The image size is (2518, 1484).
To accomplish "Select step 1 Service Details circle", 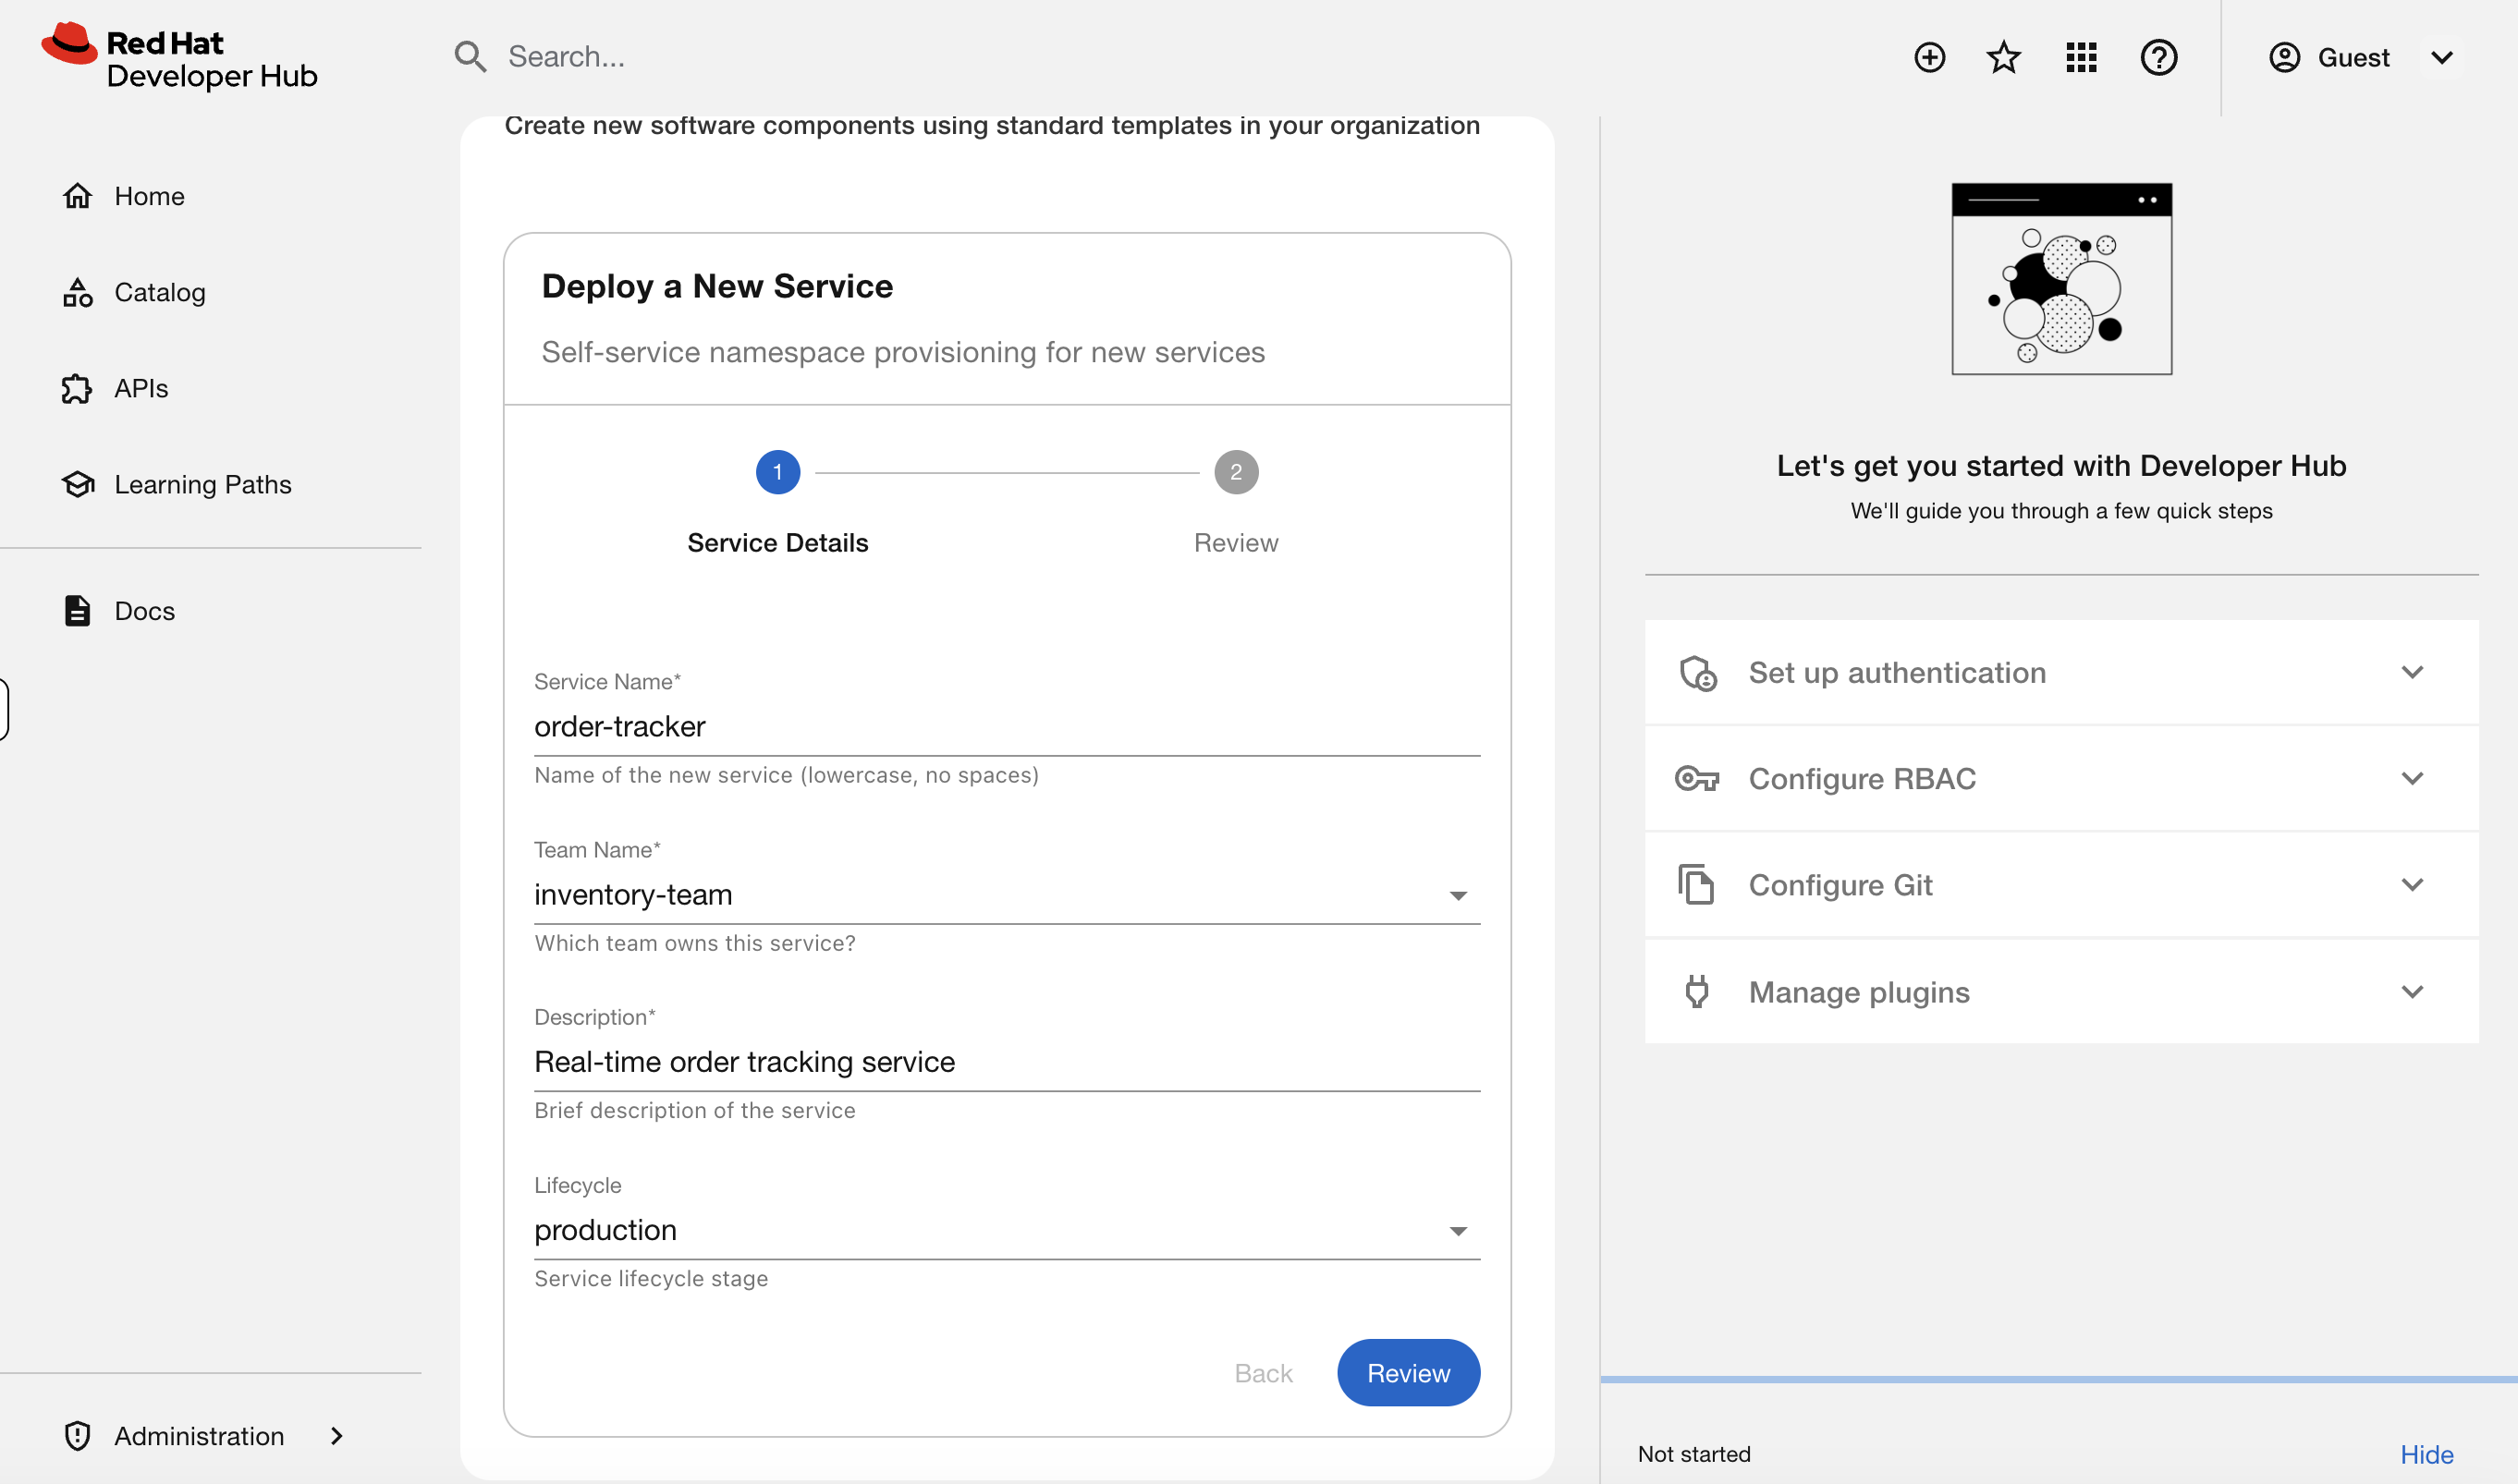I will [777, 472].
